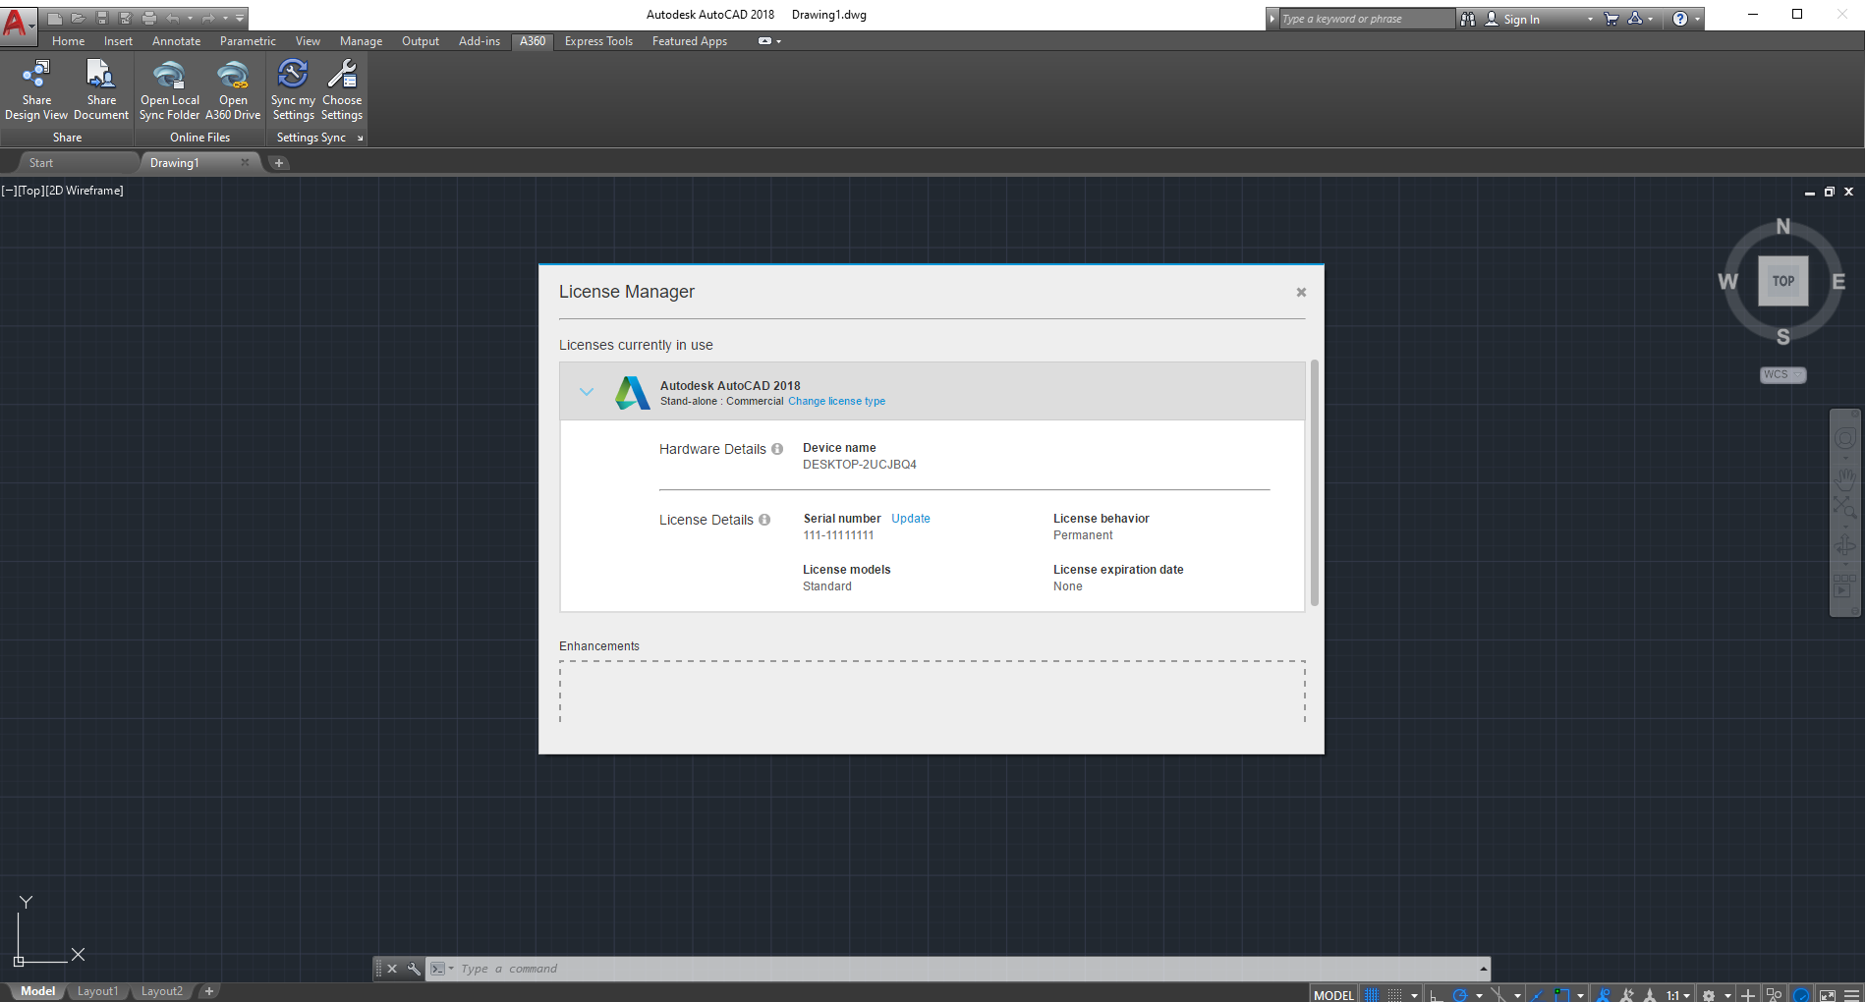
Task: Click Share Document icon
Action: click(x=100, y=75)
